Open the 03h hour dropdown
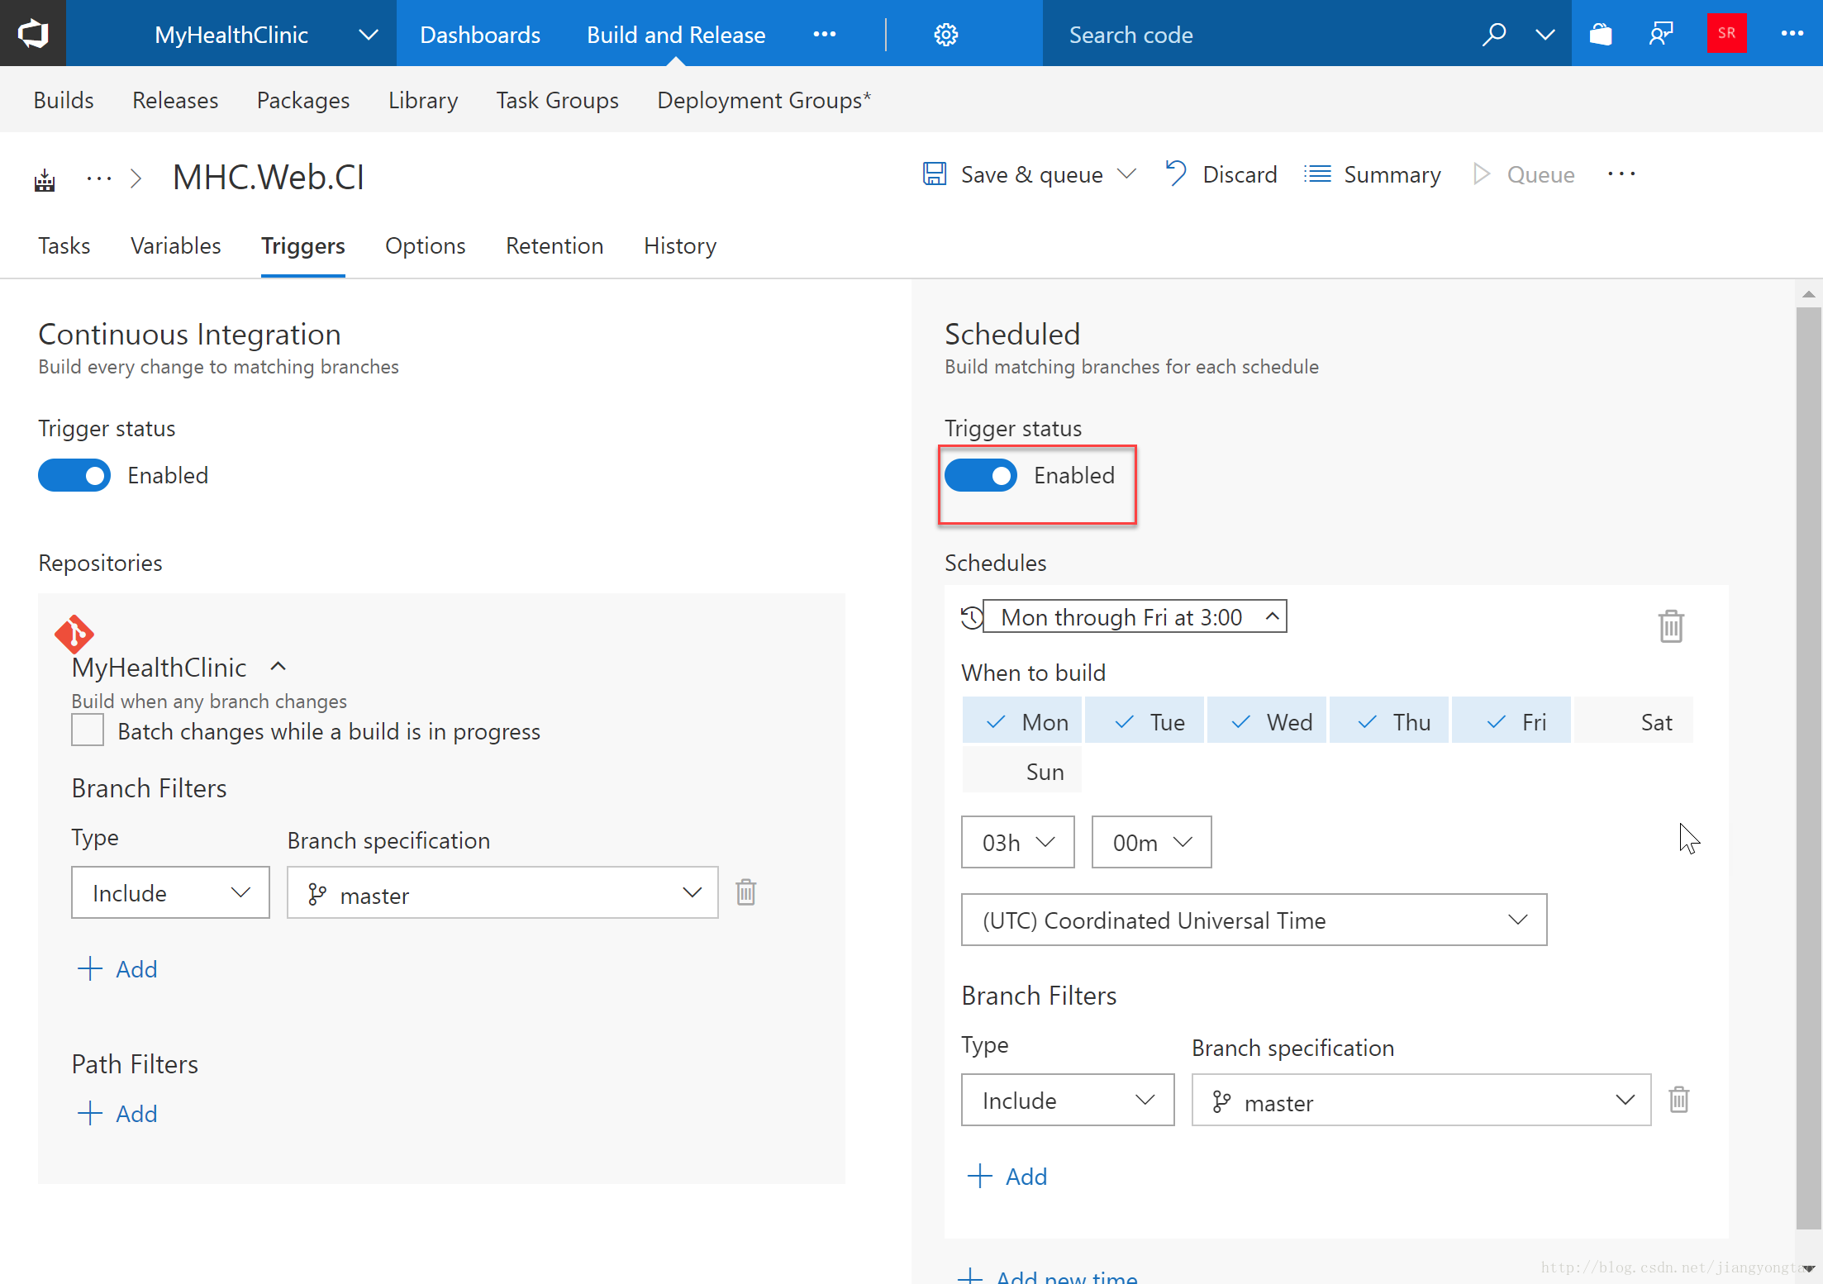 coord(1018,842)
